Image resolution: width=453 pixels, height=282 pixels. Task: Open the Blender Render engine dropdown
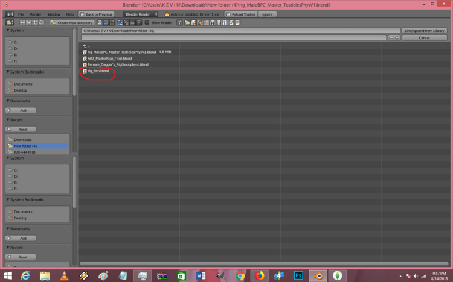141,14
